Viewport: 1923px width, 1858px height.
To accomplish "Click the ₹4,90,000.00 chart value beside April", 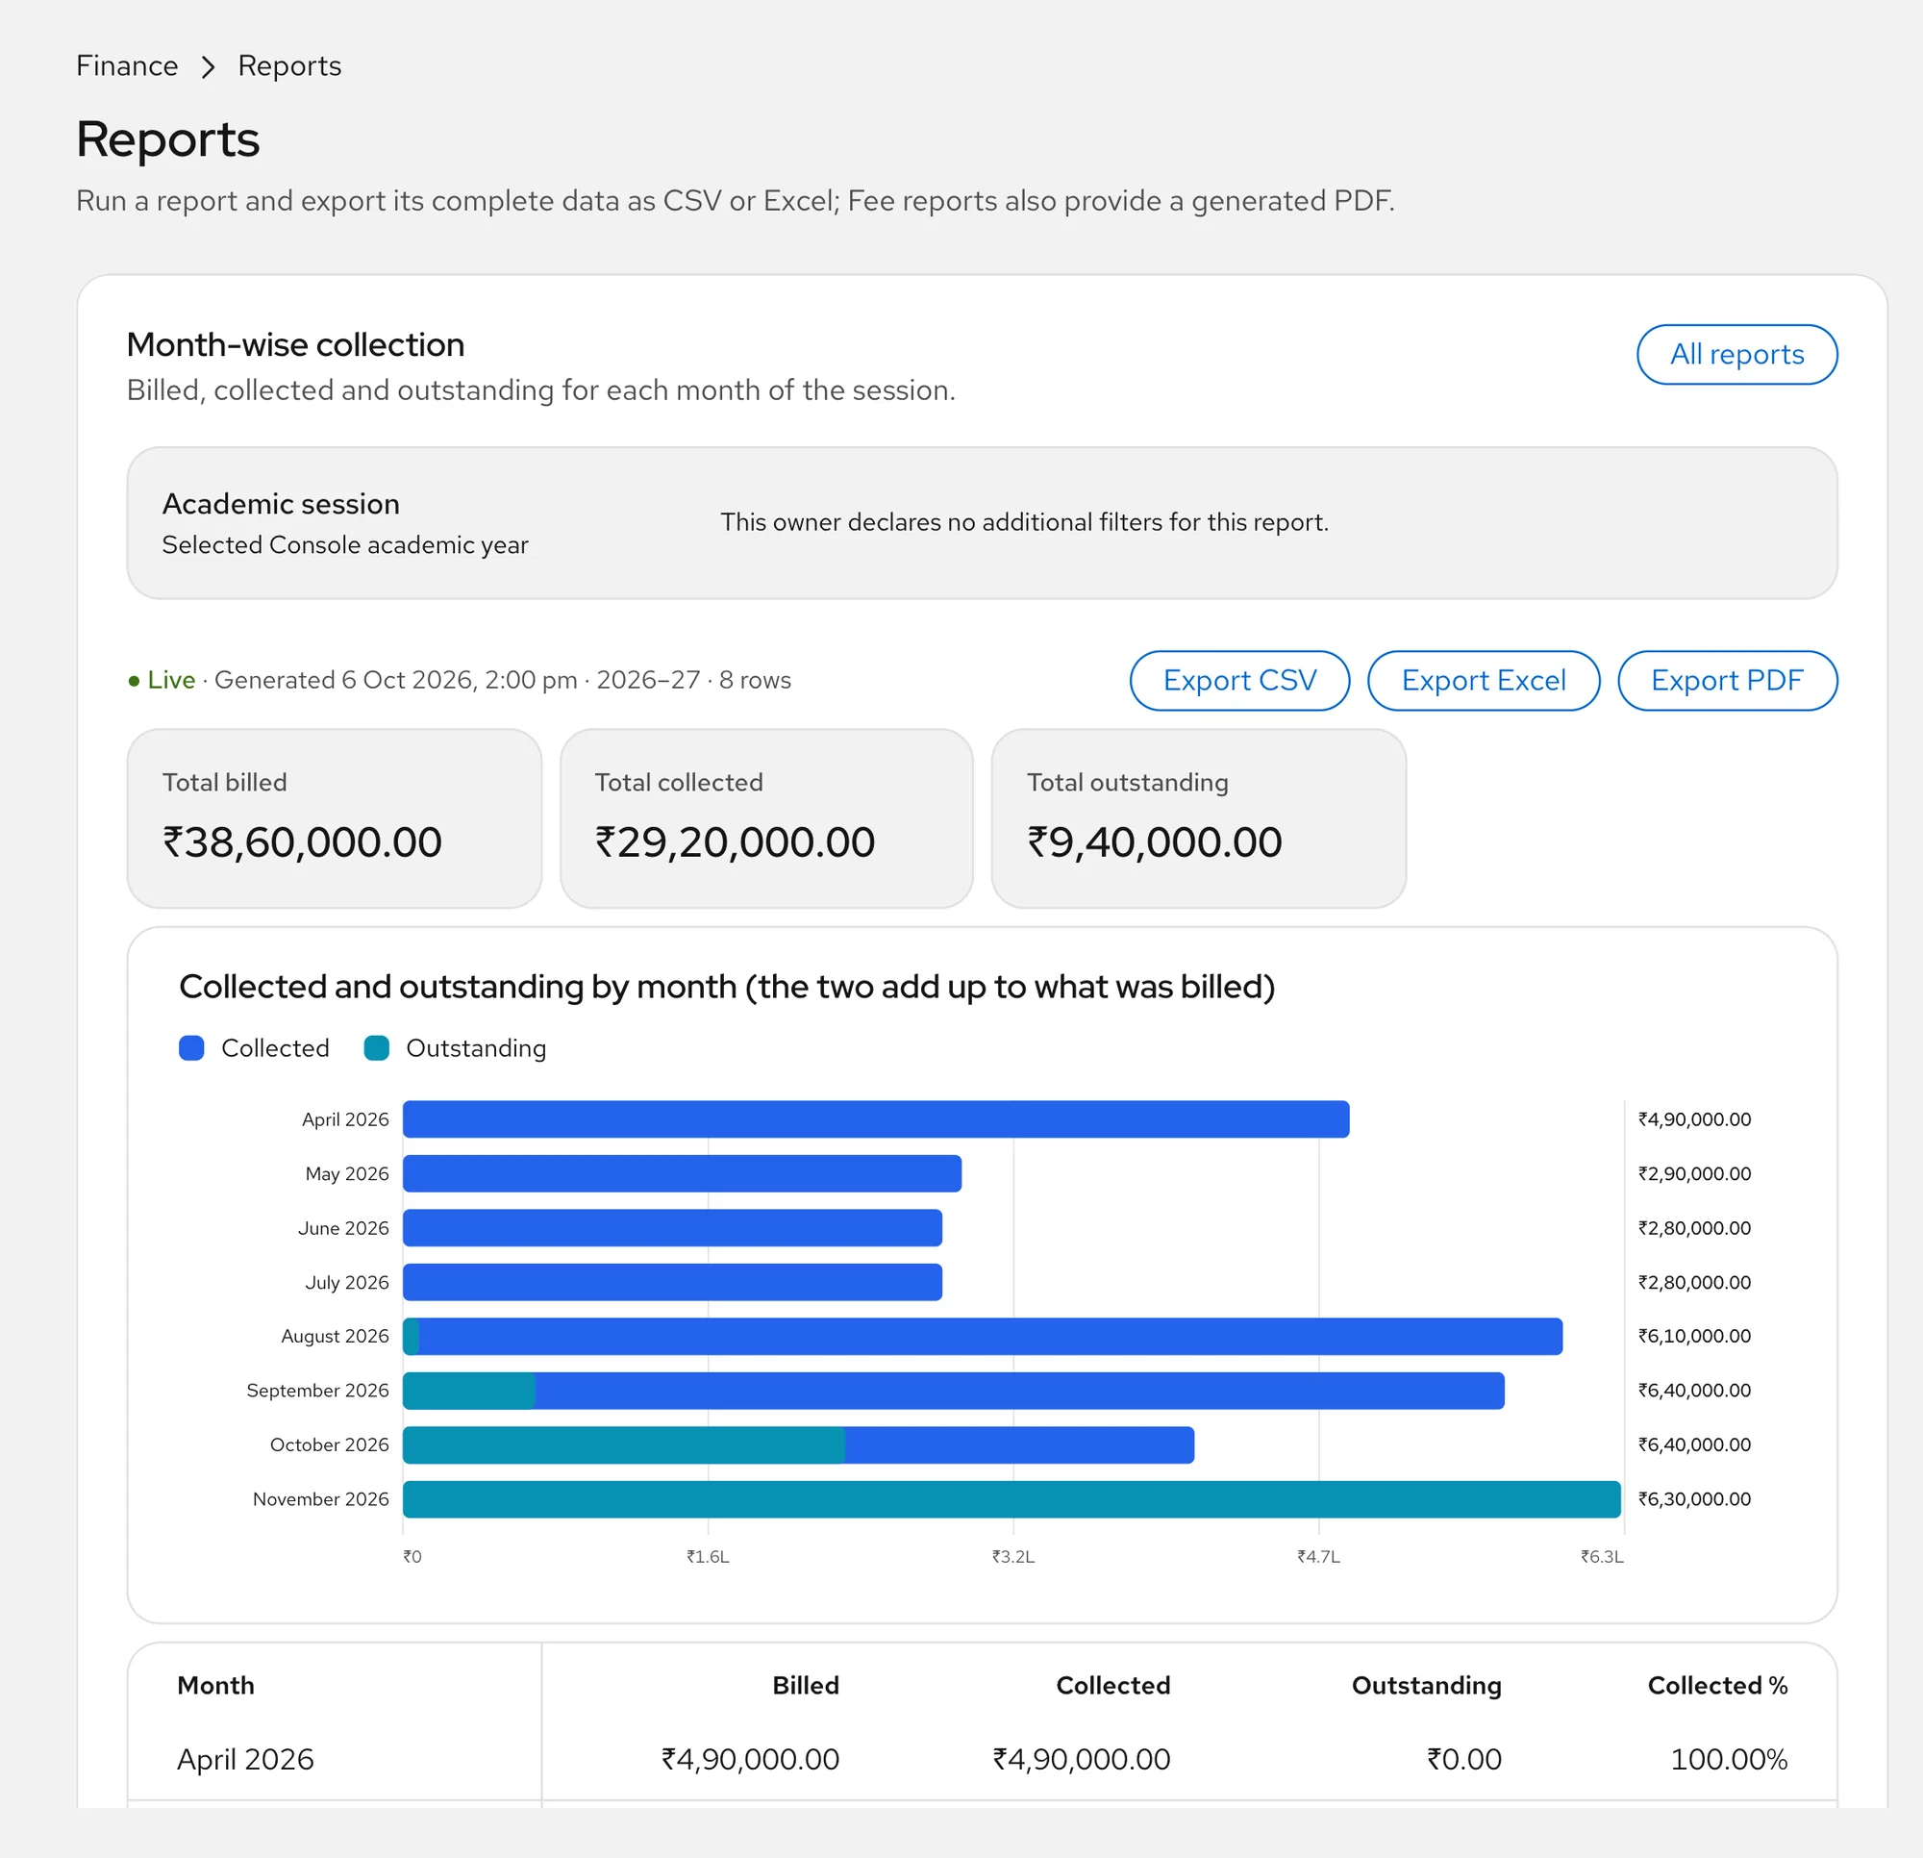I will 1693,1120.
